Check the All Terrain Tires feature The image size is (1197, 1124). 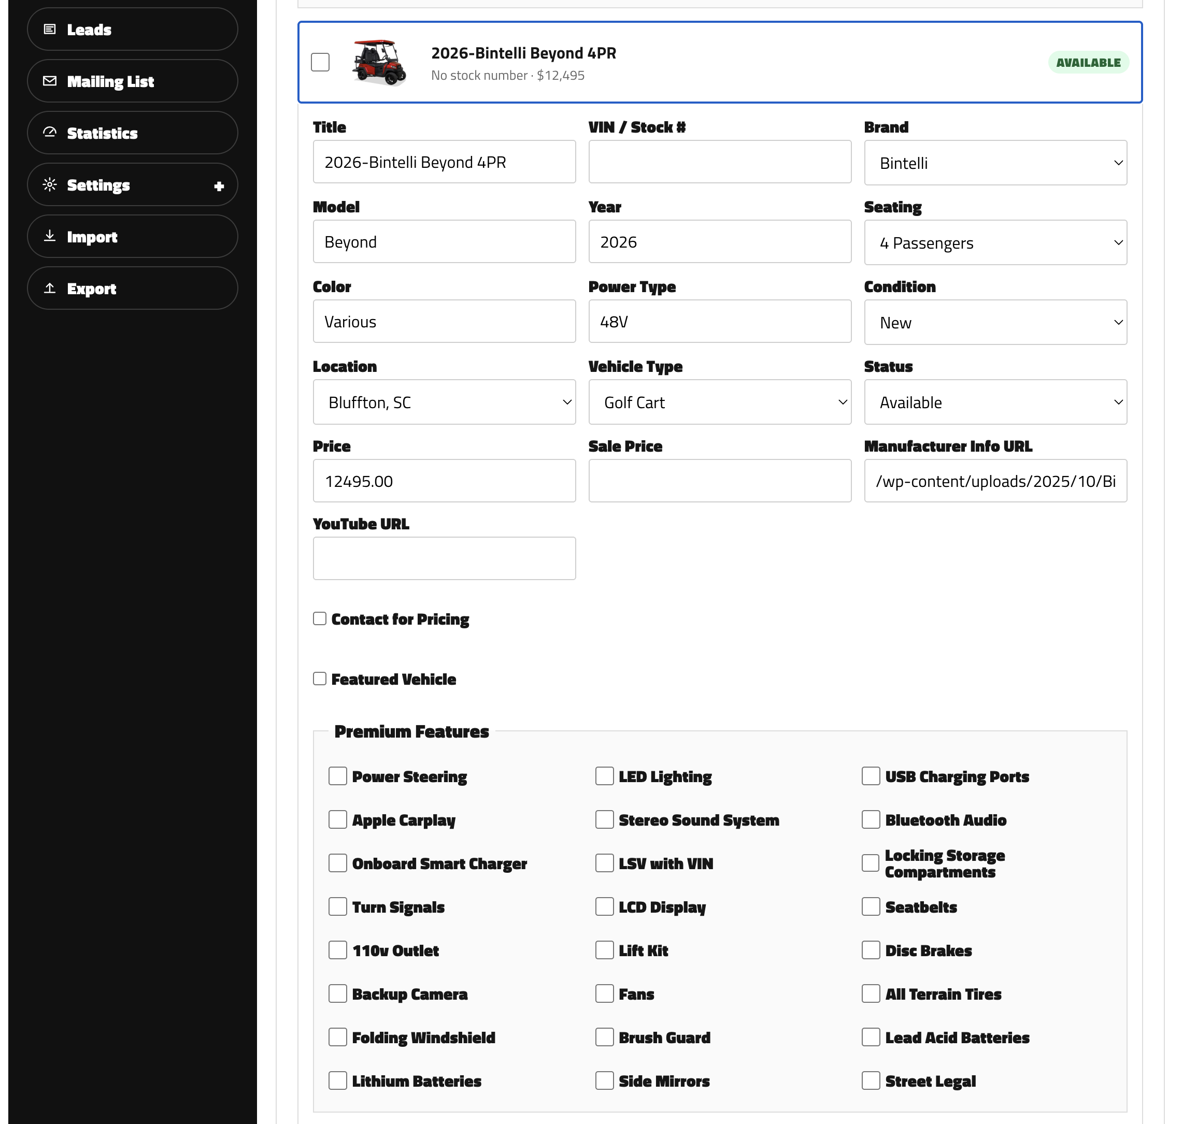871,993
